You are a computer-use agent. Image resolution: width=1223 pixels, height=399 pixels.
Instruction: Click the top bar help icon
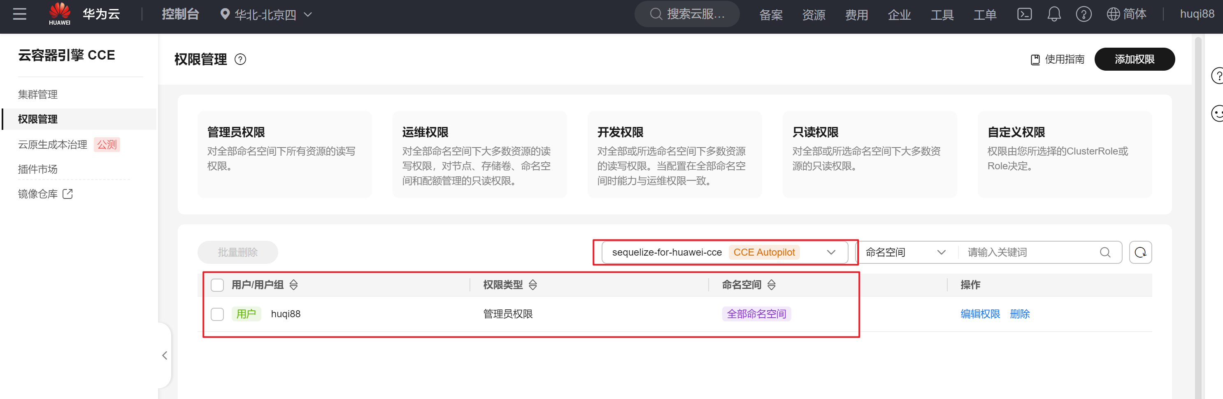point(1083,14)
